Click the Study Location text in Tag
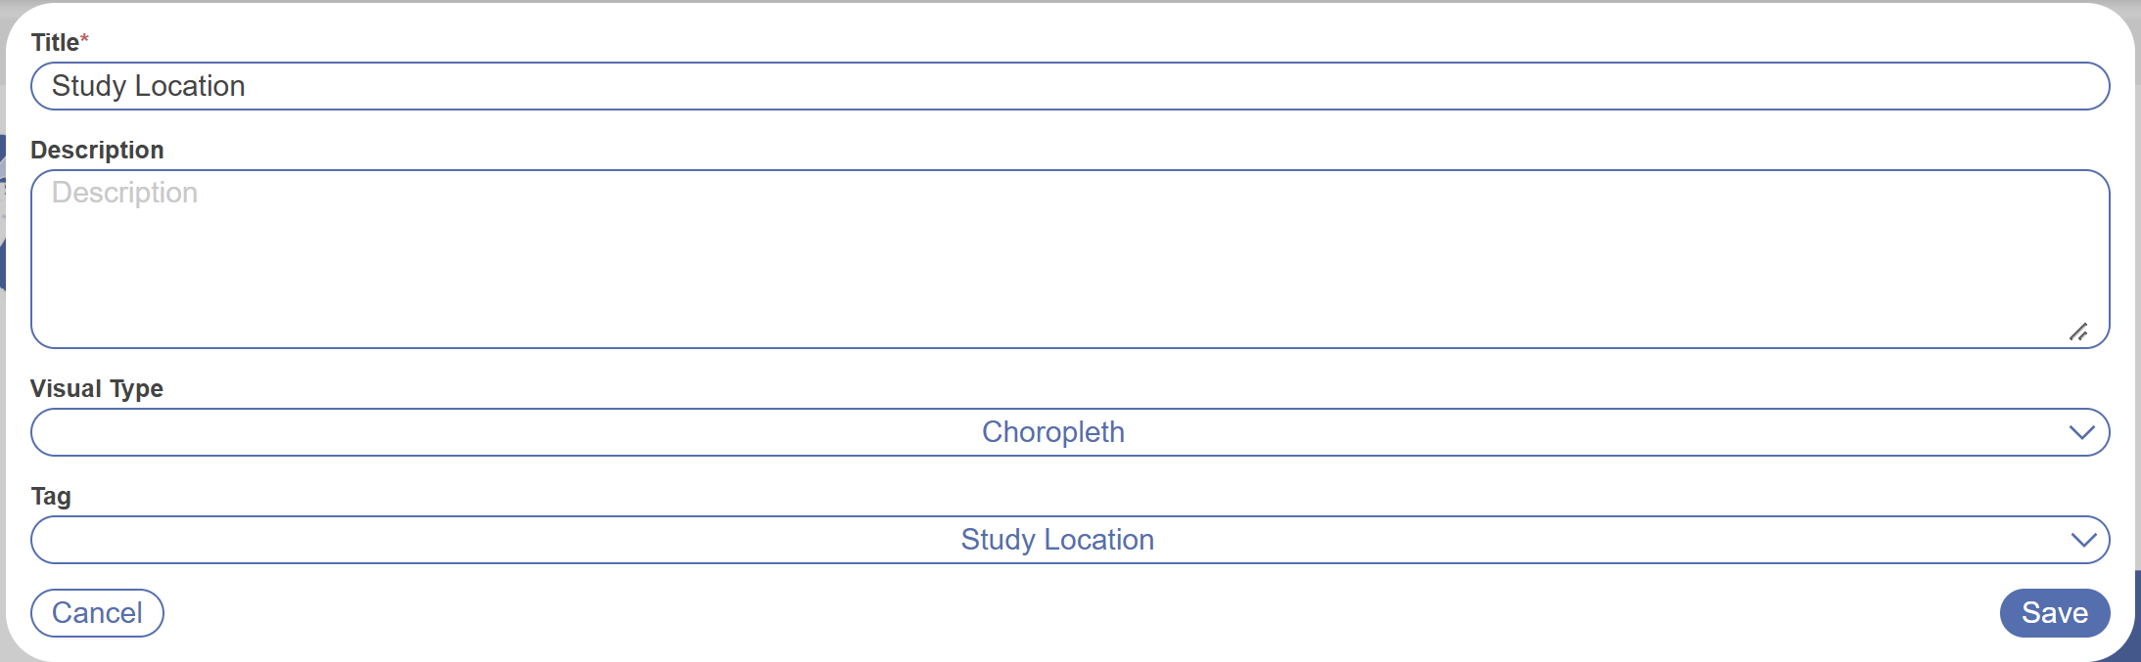This screenshot has width=2141, height=662. (1057, 540)
